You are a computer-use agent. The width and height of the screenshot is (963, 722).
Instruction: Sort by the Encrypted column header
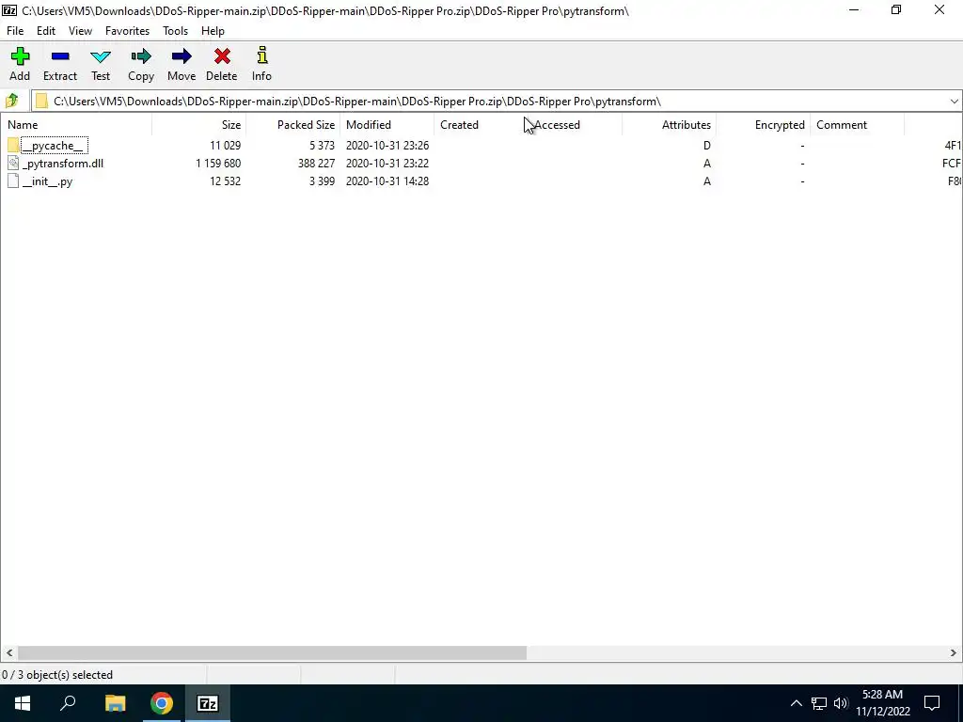[763, 125]
